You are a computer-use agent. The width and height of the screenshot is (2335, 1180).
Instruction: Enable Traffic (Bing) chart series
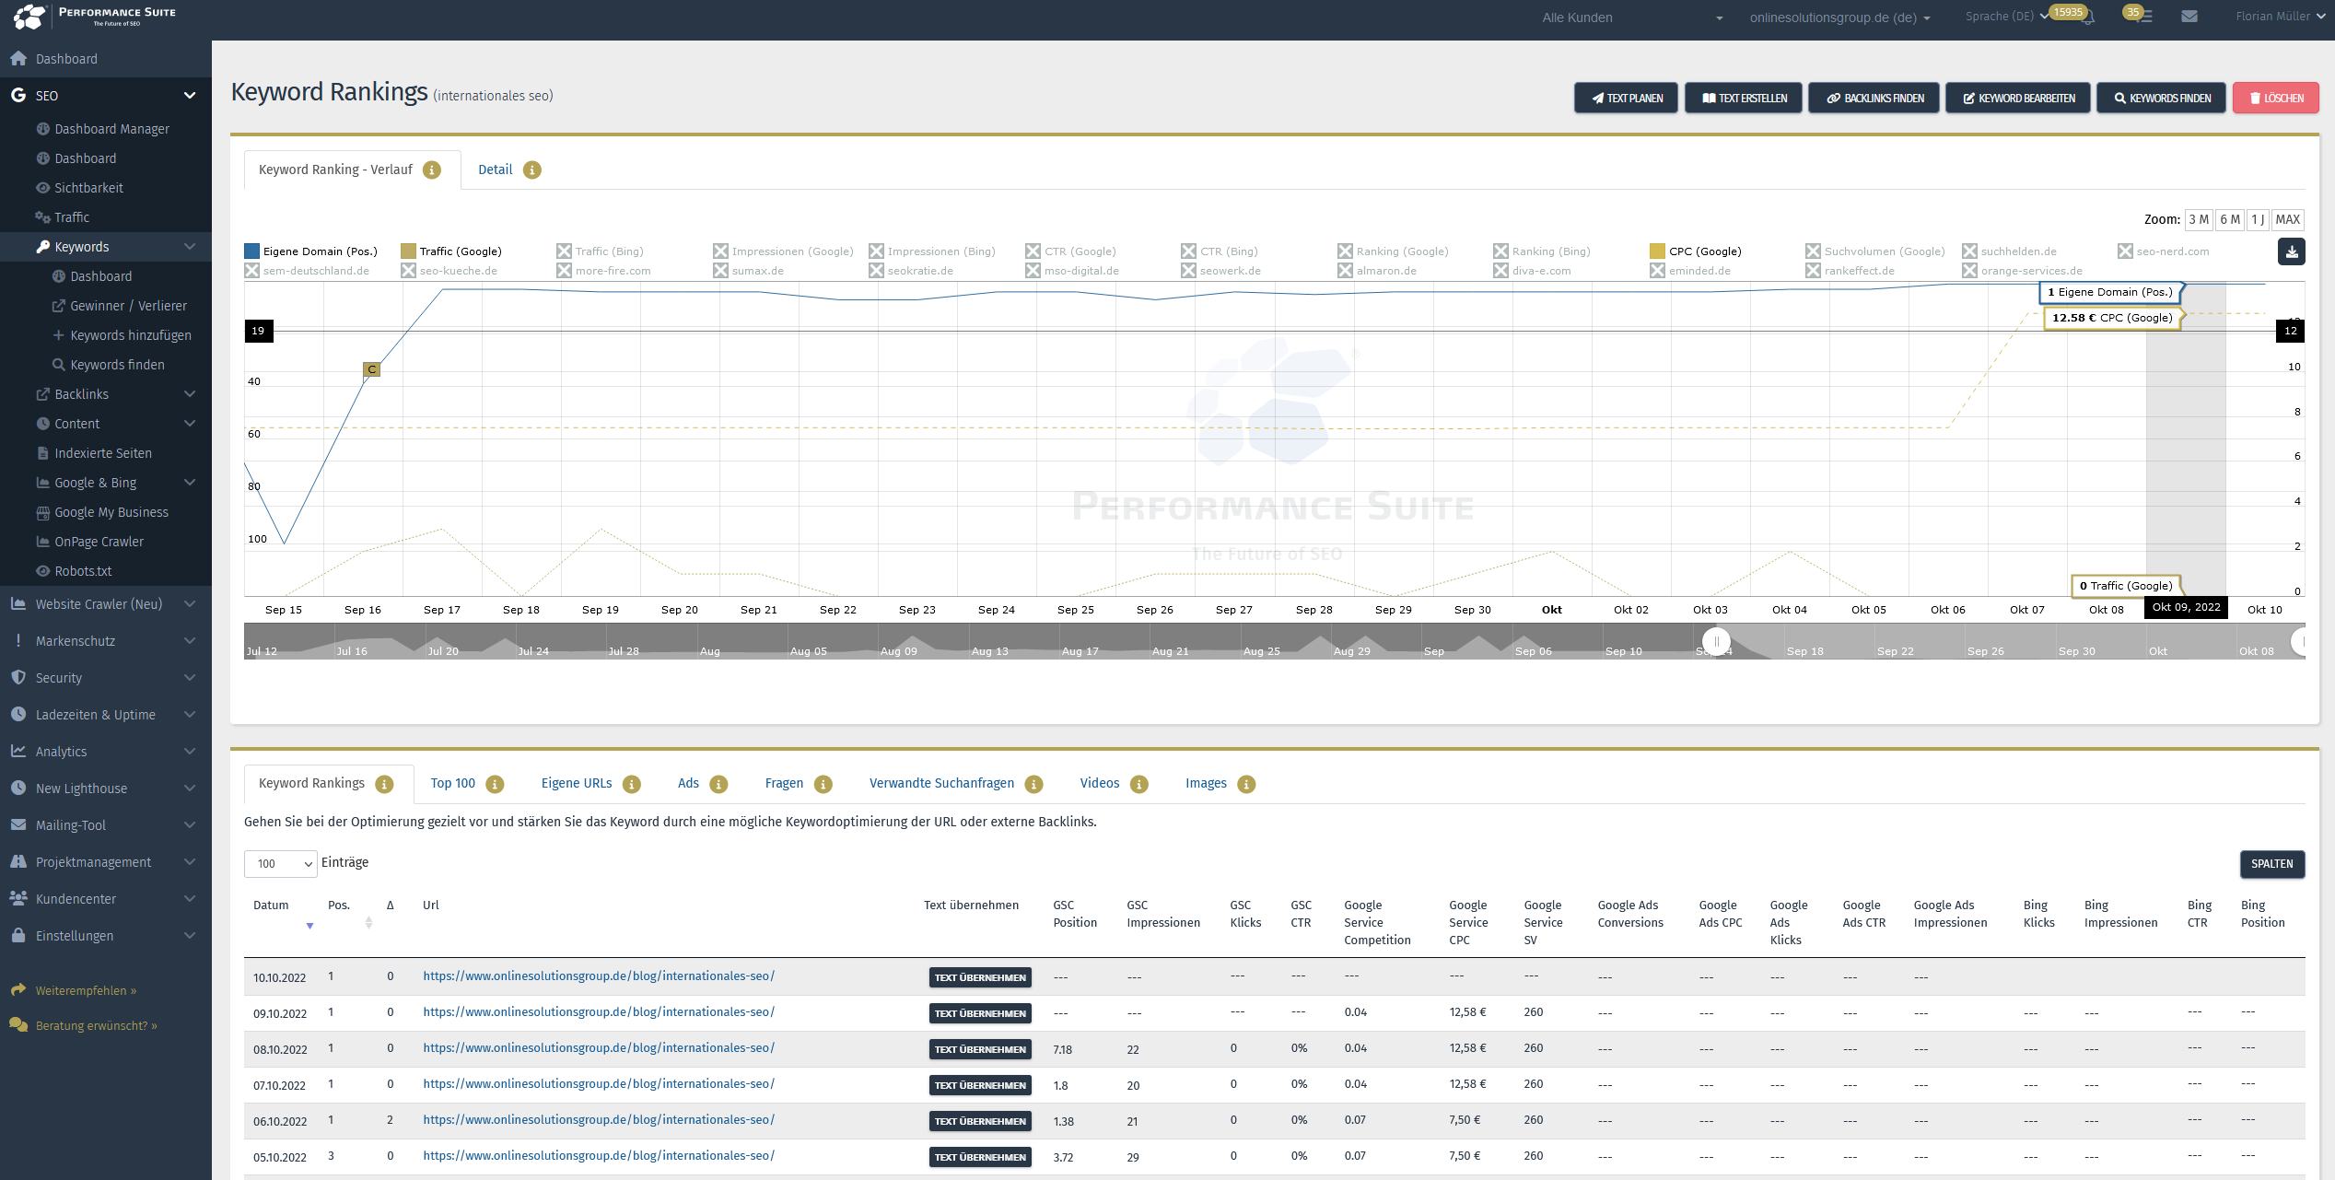600,251
